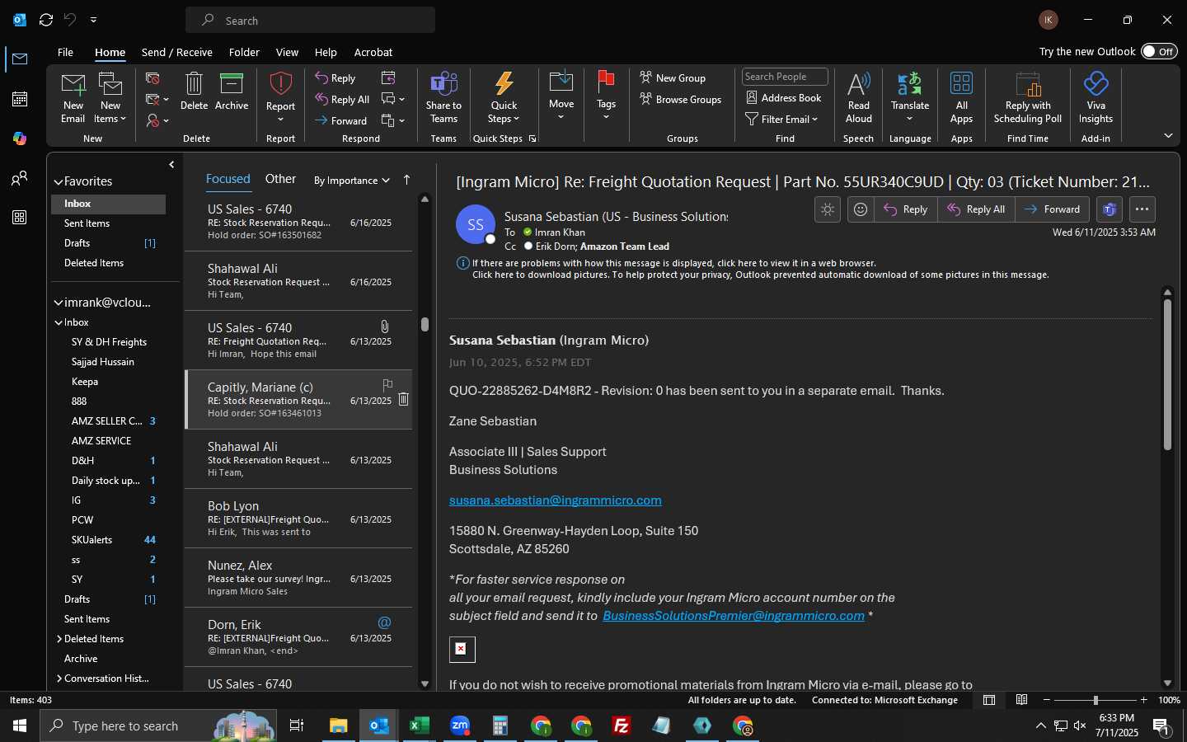The image size is (1187, 742).
Task: Open the Help tab
Action: click(x=326, y=52)
